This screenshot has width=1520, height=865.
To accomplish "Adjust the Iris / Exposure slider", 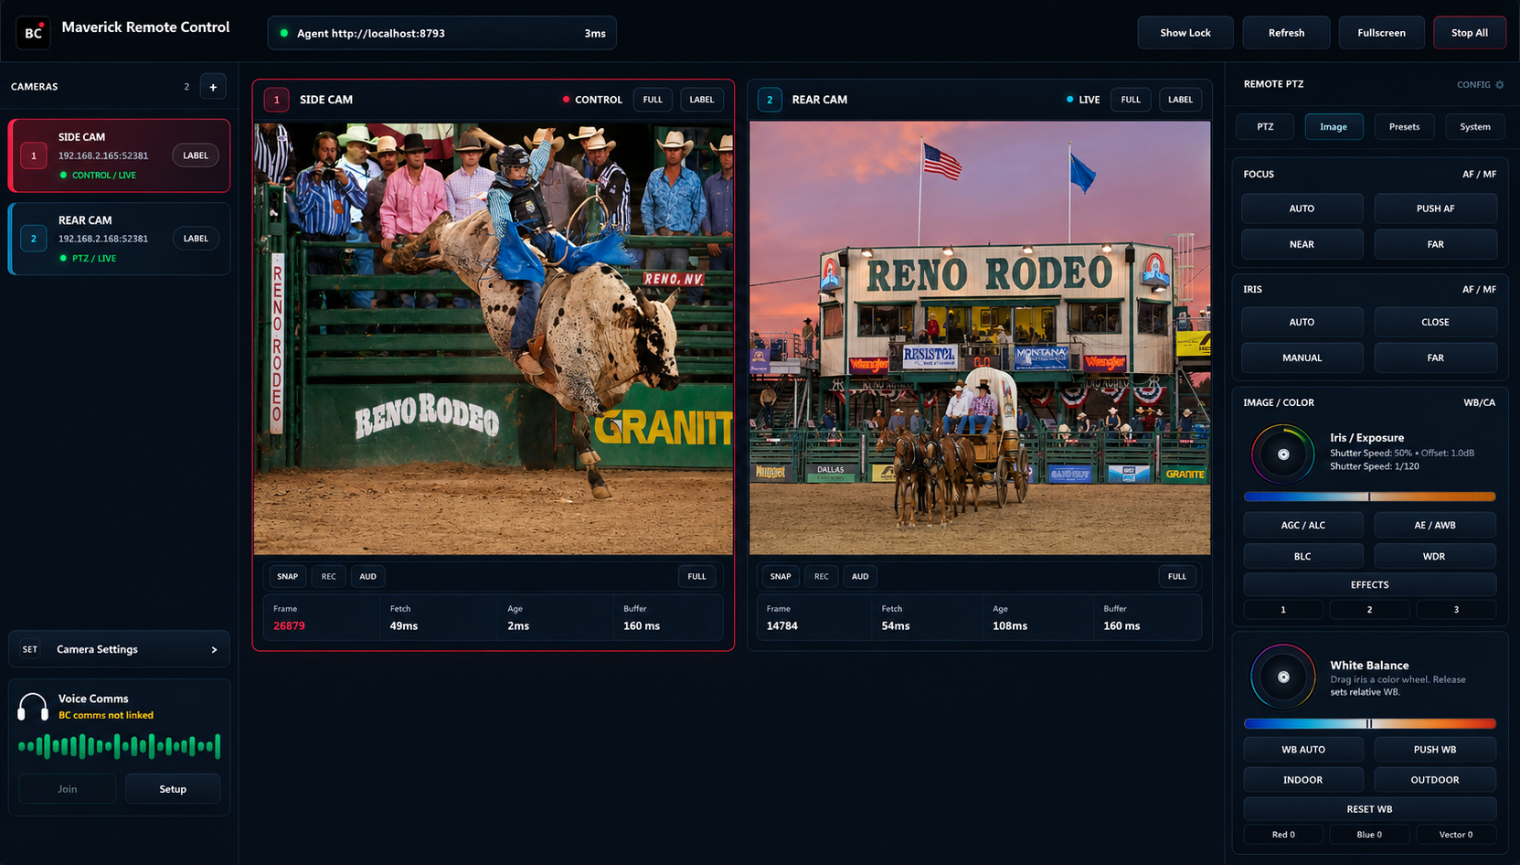I will (x=1369, y=497).
